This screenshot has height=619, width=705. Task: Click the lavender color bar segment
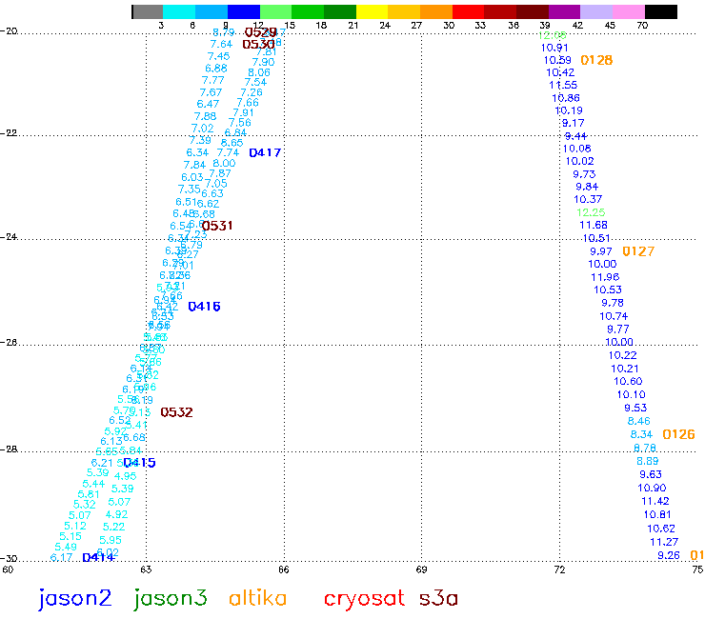pos(596,11)
